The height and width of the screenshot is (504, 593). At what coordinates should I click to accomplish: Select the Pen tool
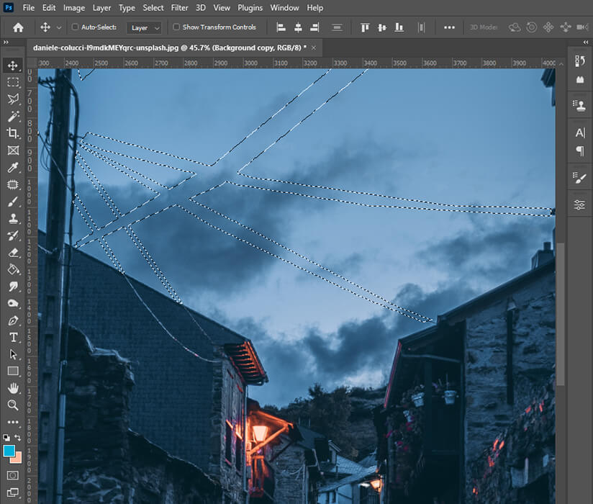(13, 320)
